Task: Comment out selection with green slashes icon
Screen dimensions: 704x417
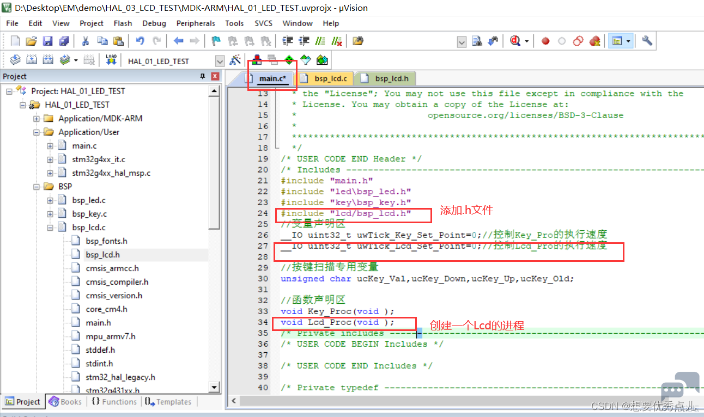Action: [320, 41]
